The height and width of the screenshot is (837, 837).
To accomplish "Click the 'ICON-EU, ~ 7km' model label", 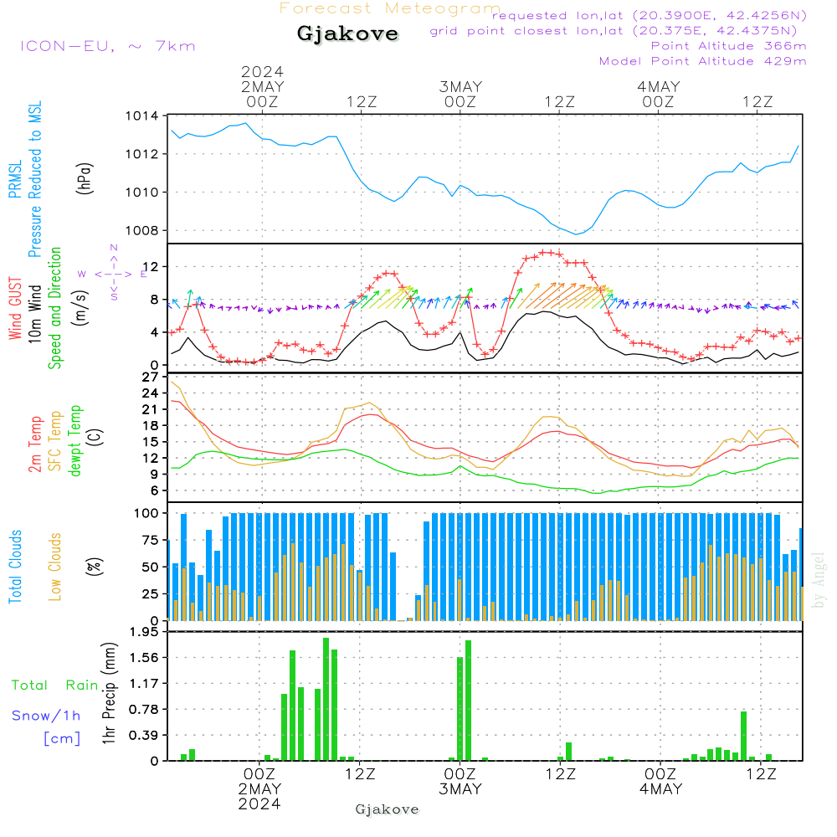I will 108,46.
